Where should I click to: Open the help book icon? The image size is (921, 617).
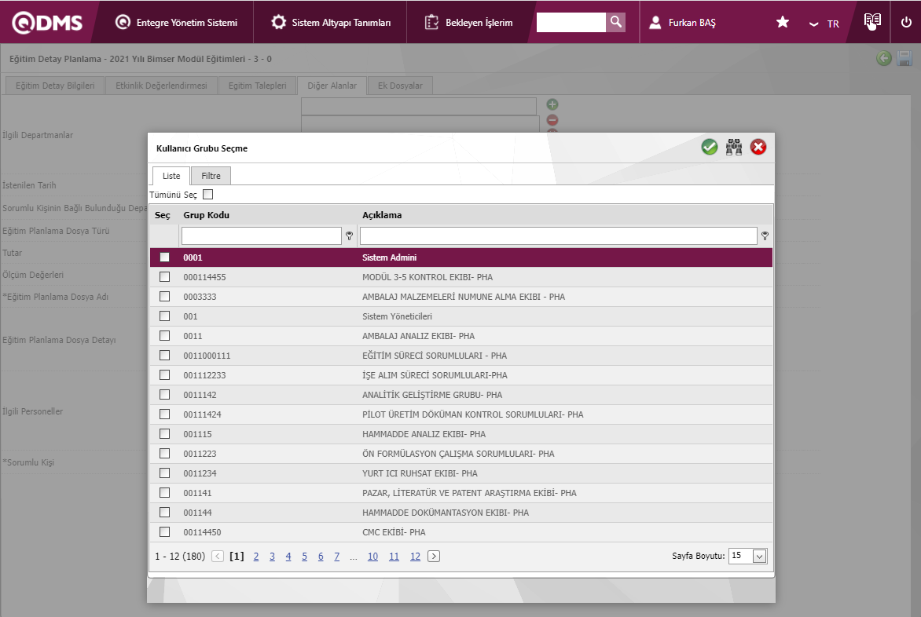(x=872, y=22)
